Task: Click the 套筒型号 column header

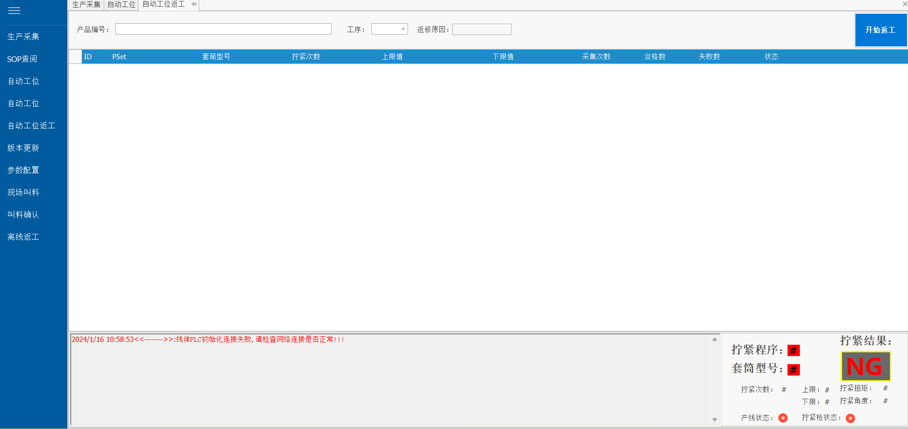Action: pyautogui.click(x=216, y=56)
